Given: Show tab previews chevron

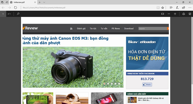Looking at the screenshot, I should tap(44, 2).
